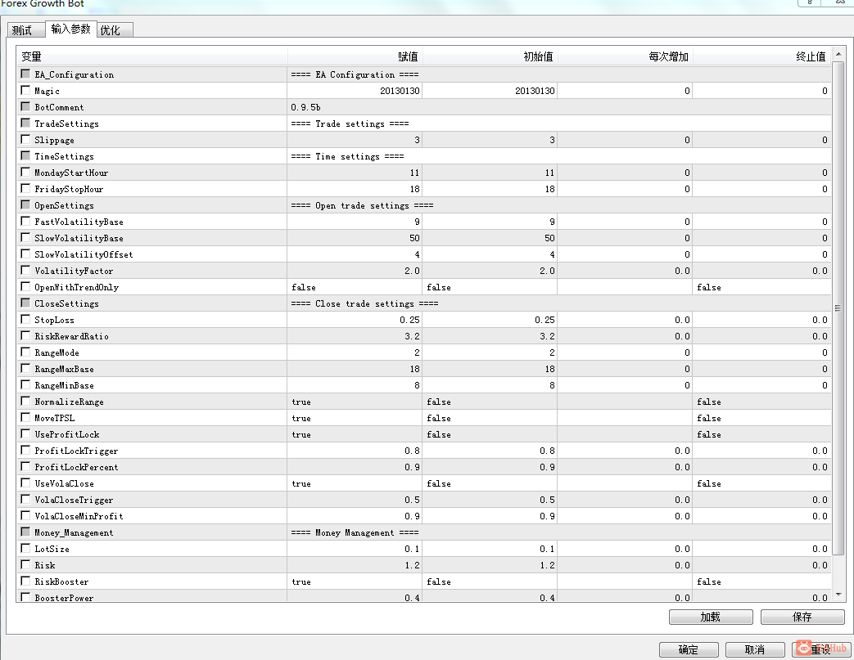Click the vertical scrollbar thumb
The width and height of the screenshot is (854, 660).
point(838,308)
